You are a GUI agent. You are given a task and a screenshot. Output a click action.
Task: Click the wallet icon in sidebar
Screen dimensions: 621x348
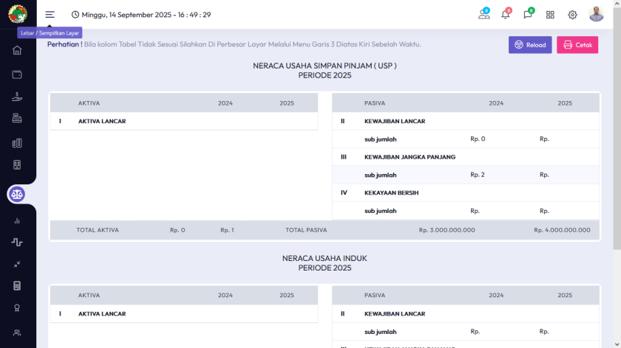pos(17,74)
